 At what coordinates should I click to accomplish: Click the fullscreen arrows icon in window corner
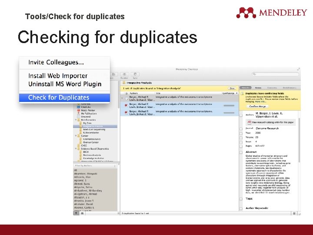pos(298,69)
